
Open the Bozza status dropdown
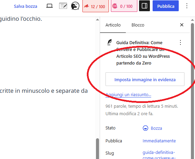tap(152, 128)
